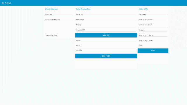Image resolution: width=187 pixels, height=105 pixels.
Task: Focus the Asset to buy - Name field
Action: pyautogui.click(x=153, y=35)
